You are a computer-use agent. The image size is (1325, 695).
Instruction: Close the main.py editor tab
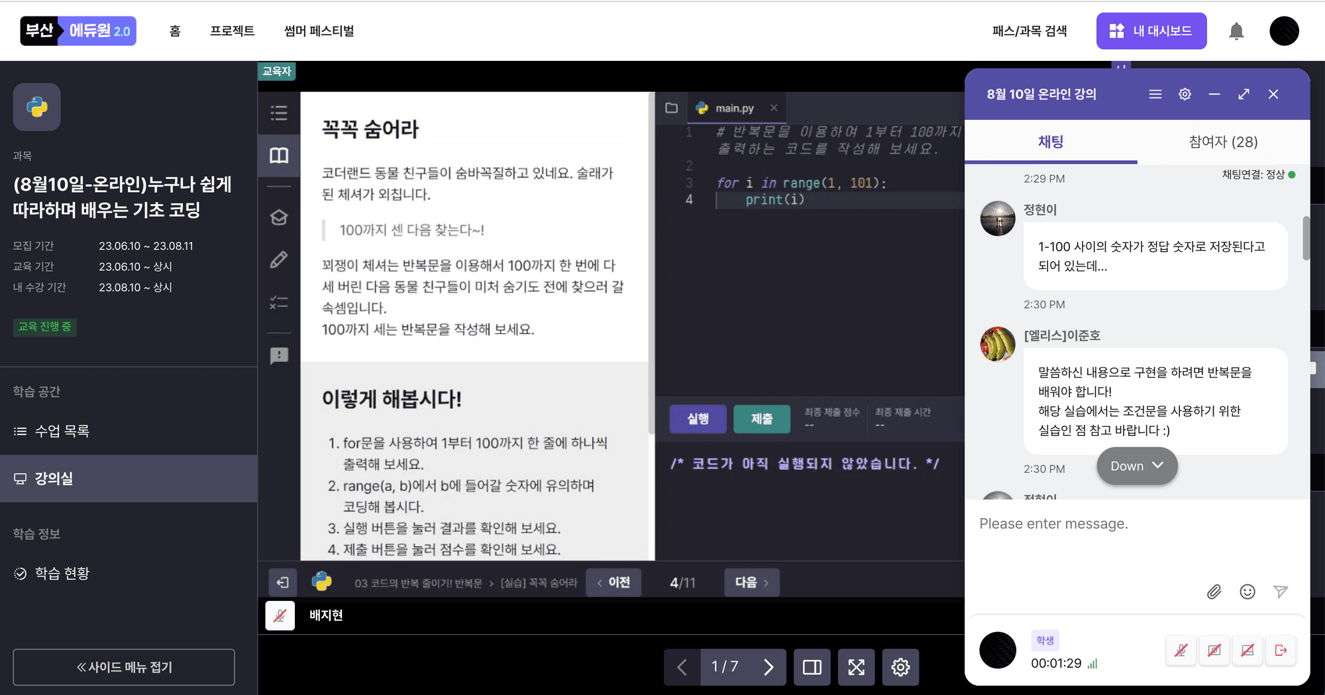774,107
